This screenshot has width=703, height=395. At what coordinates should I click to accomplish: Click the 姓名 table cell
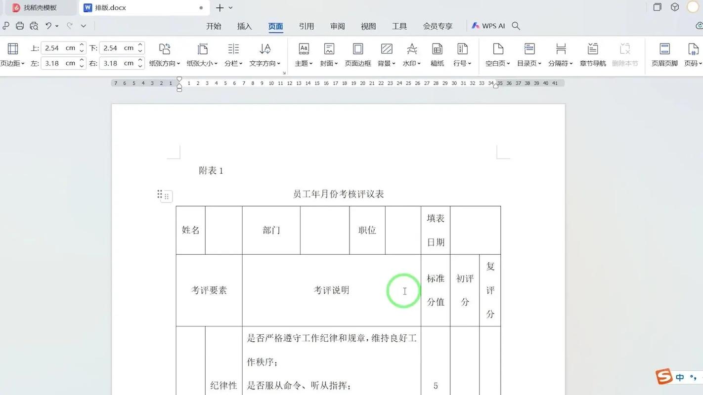191,230
